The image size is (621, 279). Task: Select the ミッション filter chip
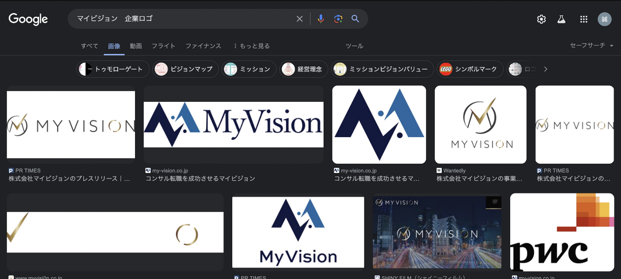(249, 69)
